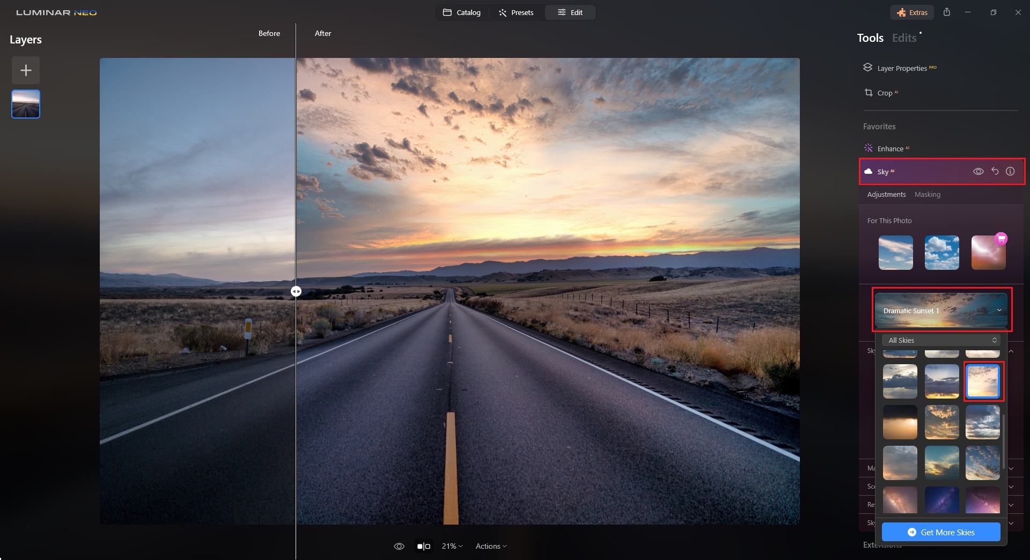Choose the teal sunset sky thumbnail
The width and height of the screenshot is (1030, 560).
(941, 463)
